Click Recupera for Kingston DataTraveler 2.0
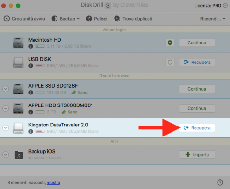This screenshot has width=230, height=189. (197, 128)
